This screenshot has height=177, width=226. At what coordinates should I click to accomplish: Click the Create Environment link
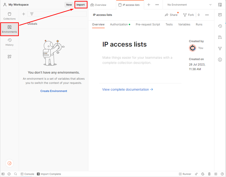pyautogui.click(x=54, y=91)
